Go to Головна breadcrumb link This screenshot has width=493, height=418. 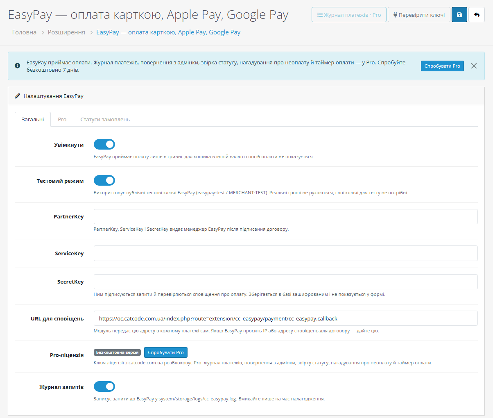click(x=25, y=32)
